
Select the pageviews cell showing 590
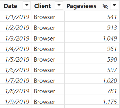point(92,58)
